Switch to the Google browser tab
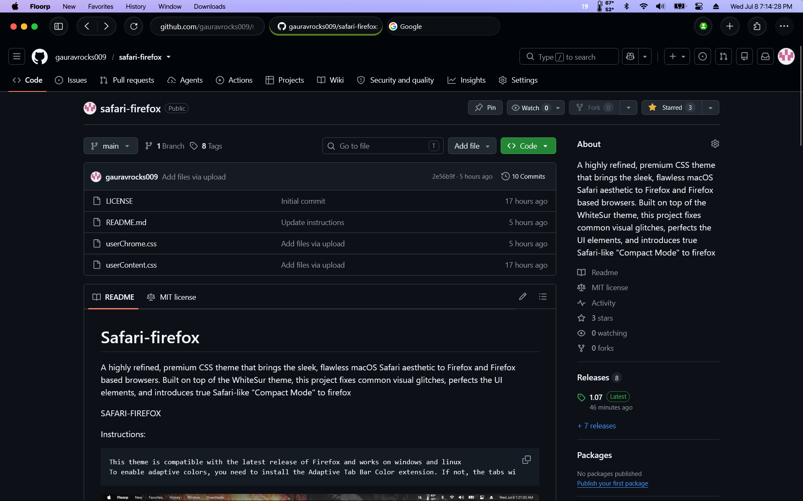The image size is (803, 501). coord(443,26)
